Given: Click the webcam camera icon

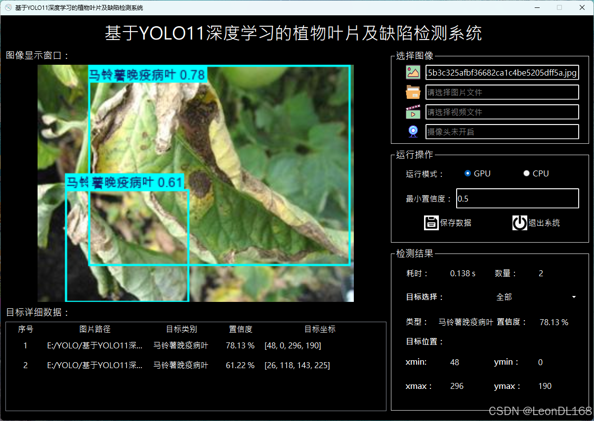Looking at the screenshot, I should [x=413, y=131].
